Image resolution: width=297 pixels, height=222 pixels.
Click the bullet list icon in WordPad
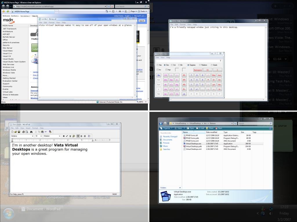tap(89, 136)
